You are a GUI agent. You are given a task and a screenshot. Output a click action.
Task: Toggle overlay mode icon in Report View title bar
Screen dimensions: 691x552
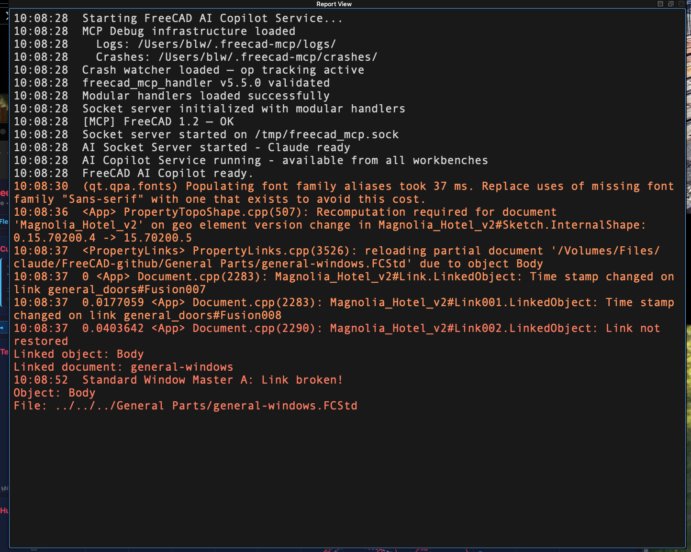pos(660,4)
